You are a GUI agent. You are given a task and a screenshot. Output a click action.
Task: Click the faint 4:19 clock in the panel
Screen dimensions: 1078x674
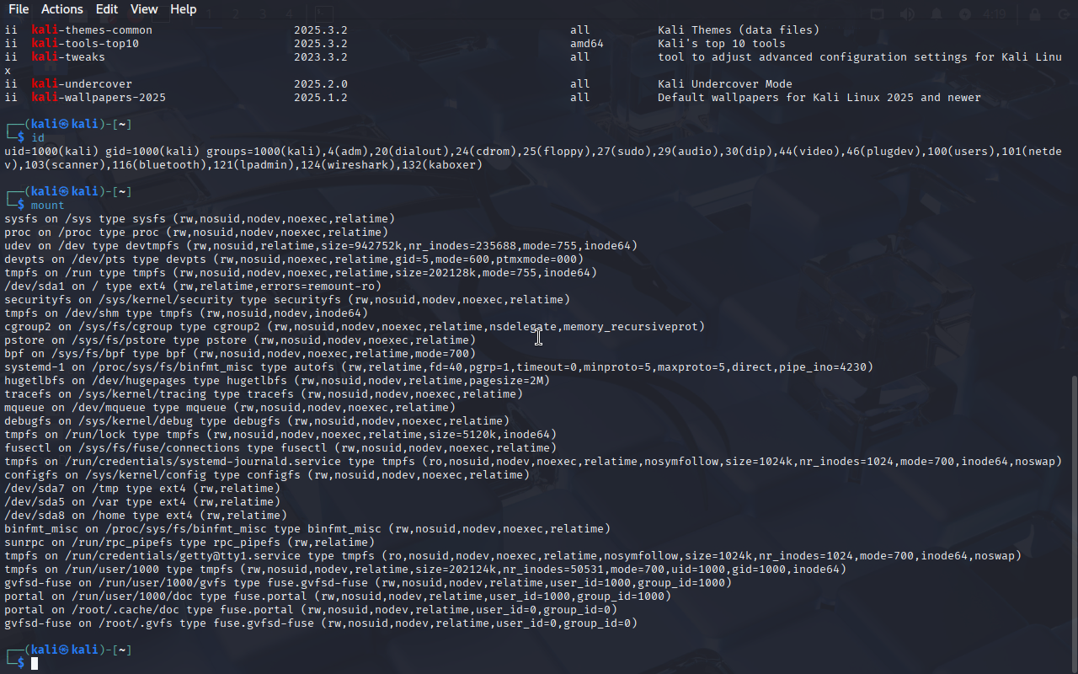(x=994, y=14)
